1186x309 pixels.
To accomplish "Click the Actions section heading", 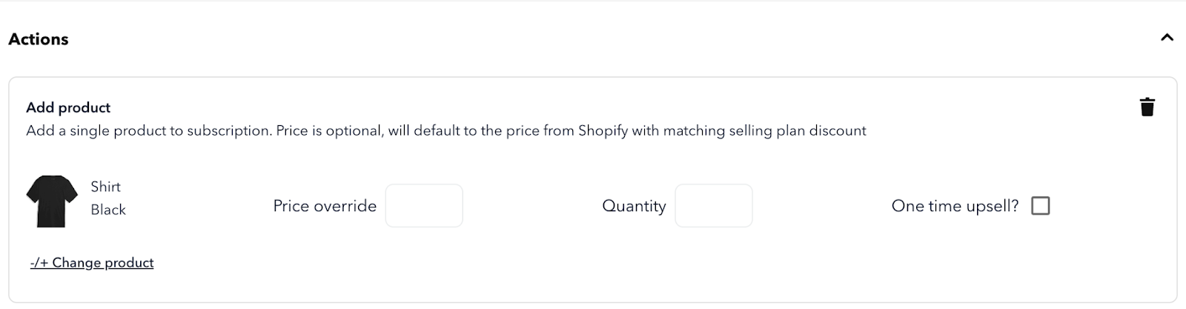I will pyautogui.click(x=39, y=39).
